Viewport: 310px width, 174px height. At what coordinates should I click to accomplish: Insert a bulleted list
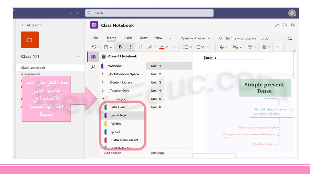click(x=185, y=47)
